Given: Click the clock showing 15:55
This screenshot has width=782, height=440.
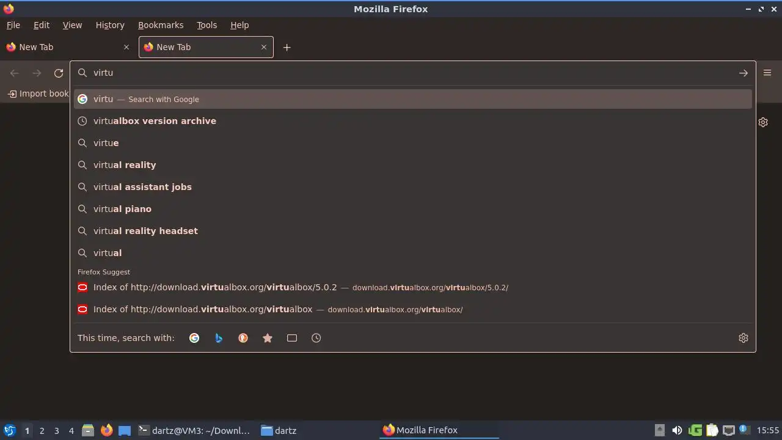Looking at the screenshot, I should (x=768, y=430).
